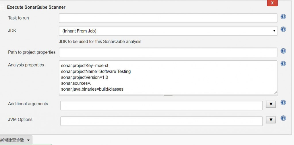Click into the Additional arguments text box
The width and height of the screenshot is (294, 145).
tap(161, 105)
